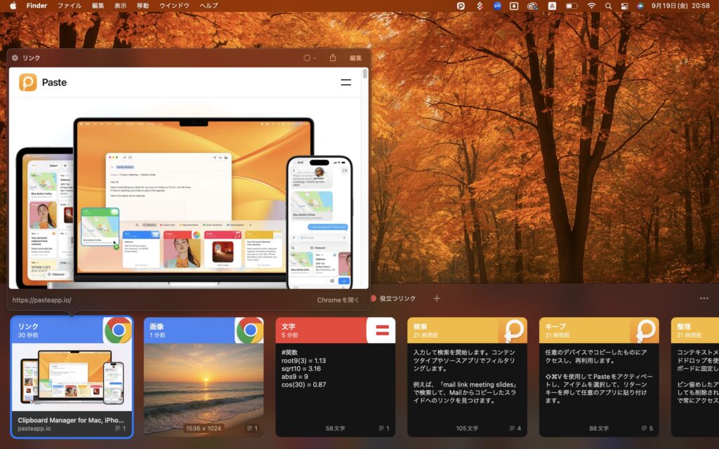Screen dimensions: 719x449
Task: Select the 文字 calculator text card
Action: pyautogui.click(x=335, y=377)
